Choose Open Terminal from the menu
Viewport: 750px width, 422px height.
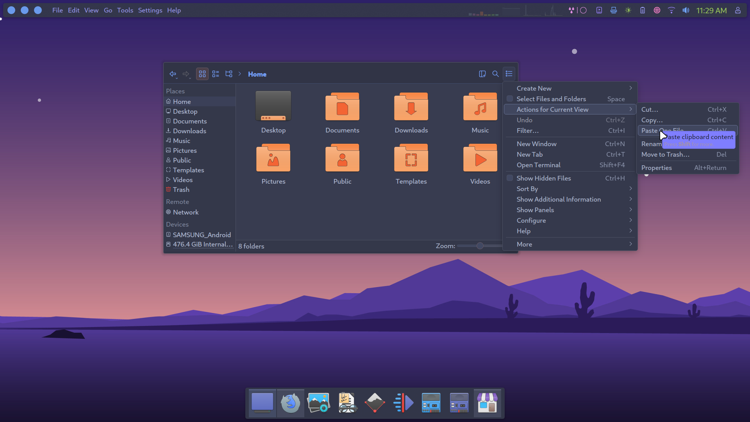pyautogui.click(x=538, y=165)
